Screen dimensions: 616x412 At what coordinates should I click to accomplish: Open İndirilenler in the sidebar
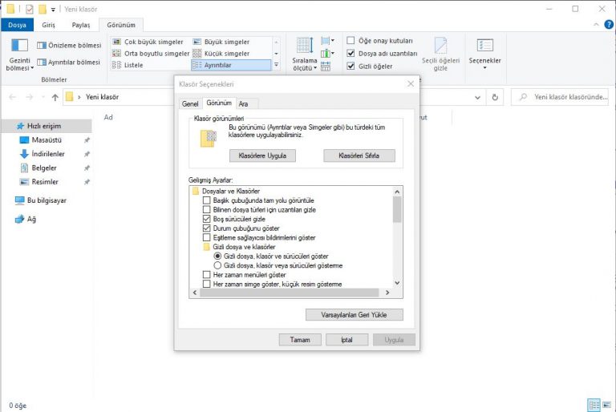(48, 154)
